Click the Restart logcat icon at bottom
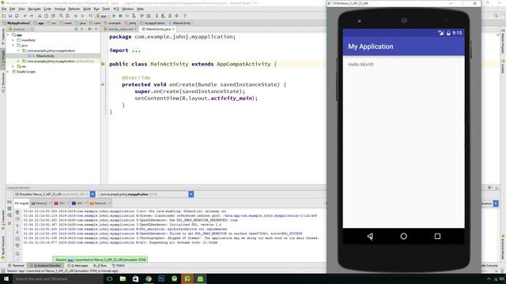 17,253
